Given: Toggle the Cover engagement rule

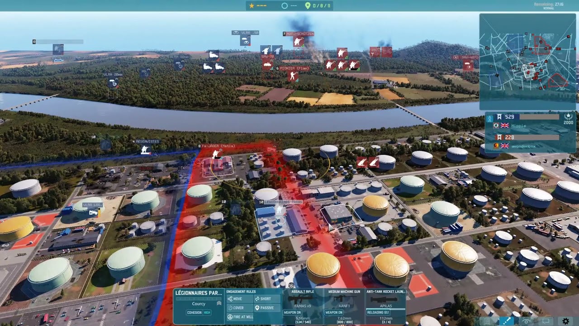Looking at the screenshot, I should tap(239, 308).
